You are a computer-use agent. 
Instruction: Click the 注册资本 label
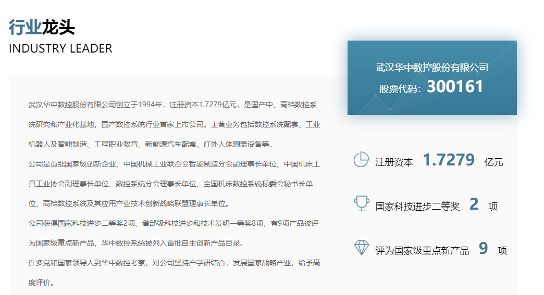pos(394,162)
